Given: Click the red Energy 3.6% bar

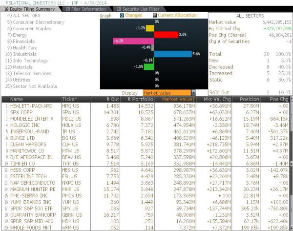Looking at the screenshot, I should (x=166, y=35).
